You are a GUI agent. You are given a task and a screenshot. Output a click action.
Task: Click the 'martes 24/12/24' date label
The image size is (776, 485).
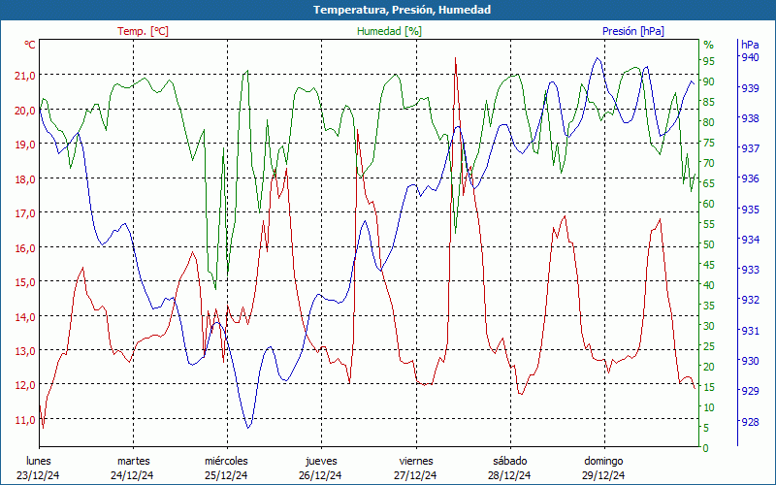(133, 469)
